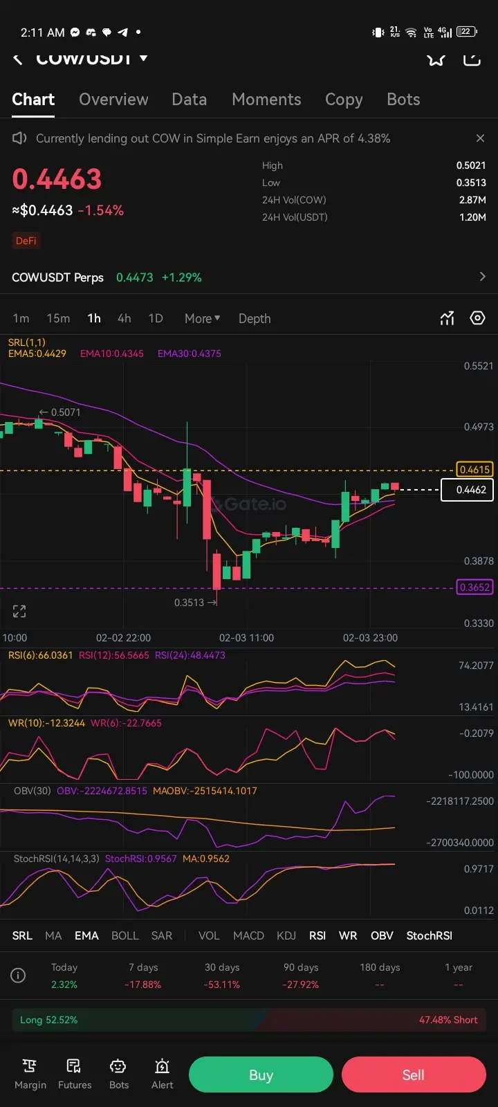
Task: Toggle the KDJ sub-indicator
Action: point(286,935)
